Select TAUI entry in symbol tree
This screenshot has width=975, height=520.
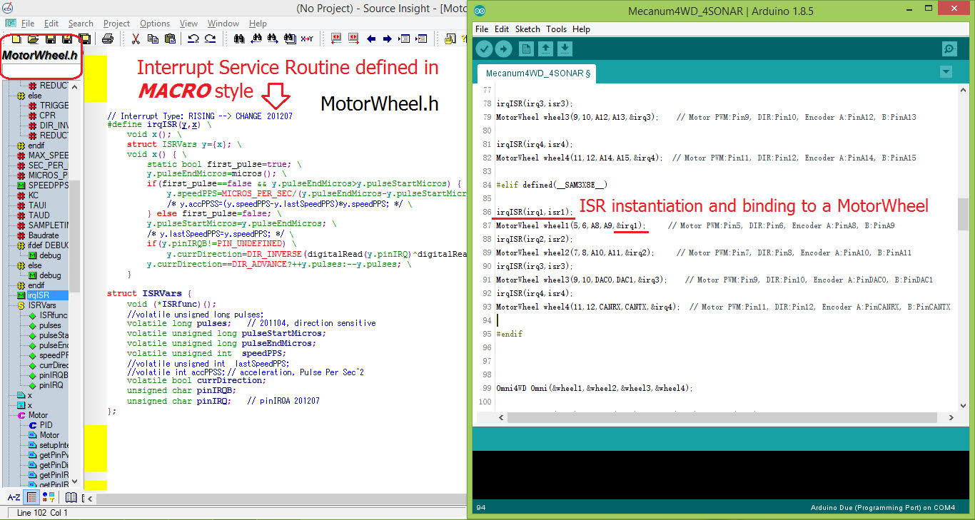(38, 205)
